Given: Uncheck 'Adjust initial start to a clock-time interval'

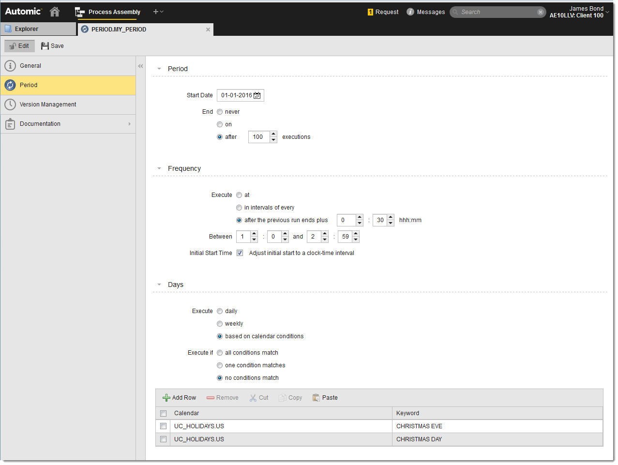Looking at the screenshot, I should point(240,253).
